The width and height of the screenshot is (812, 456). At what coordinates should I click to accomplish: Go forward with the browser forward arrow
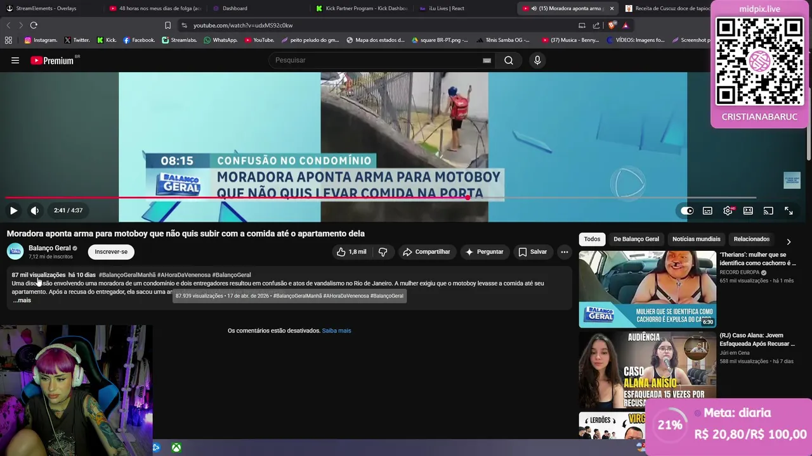point(20,25)
